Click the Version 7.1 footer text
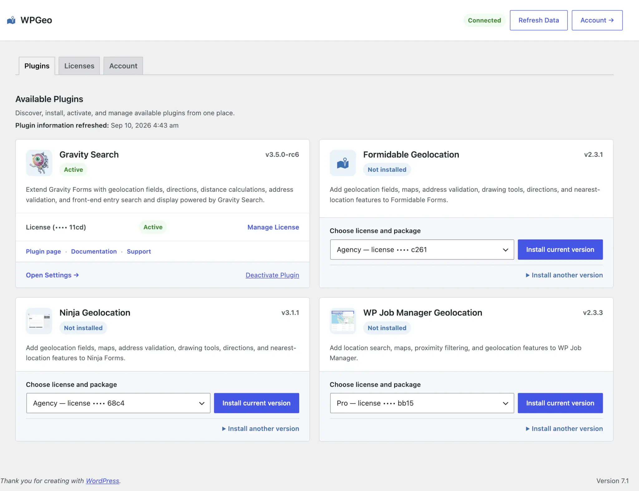 coord(612,480)
